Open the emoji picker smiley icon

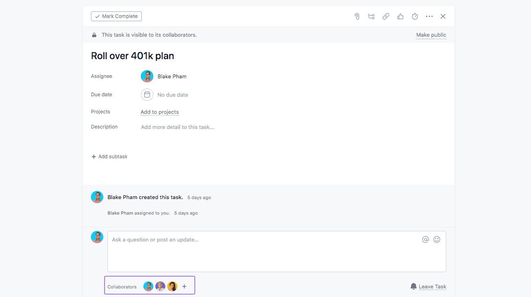point(437,239)
